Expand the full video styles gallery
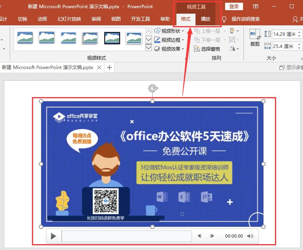303x250 pixels. click(148, 48)
